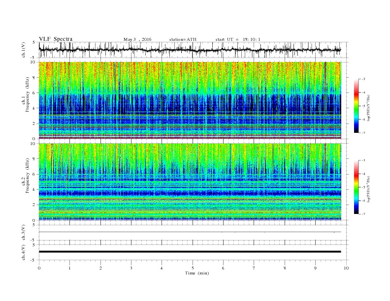This screenshot has width=390, height=301.
Task: Click the ch.1(V) waveform axis label
Action: (24, 50)
